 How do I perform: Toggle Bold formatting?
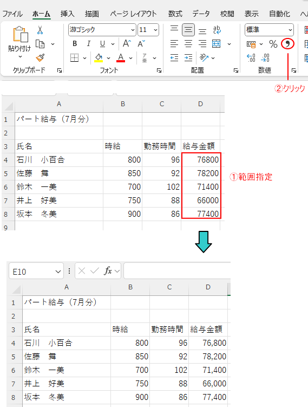(75, 43)
